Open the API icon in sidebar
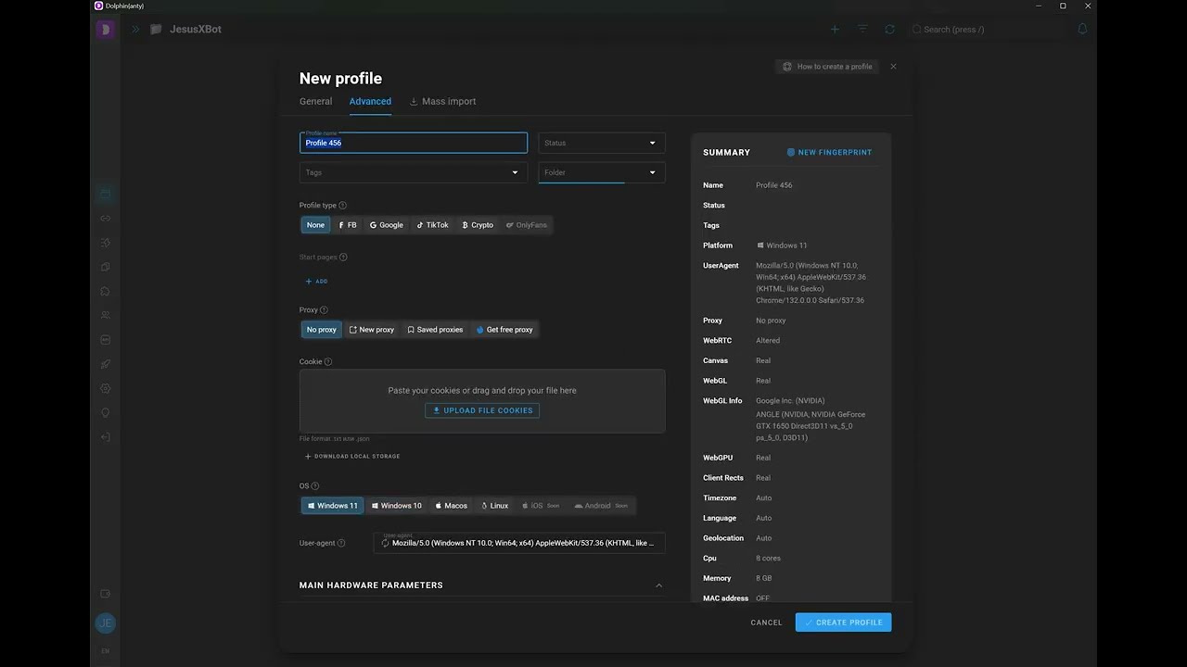The image size is (1187, 667). pyautogui.click(x=106, y=340)
